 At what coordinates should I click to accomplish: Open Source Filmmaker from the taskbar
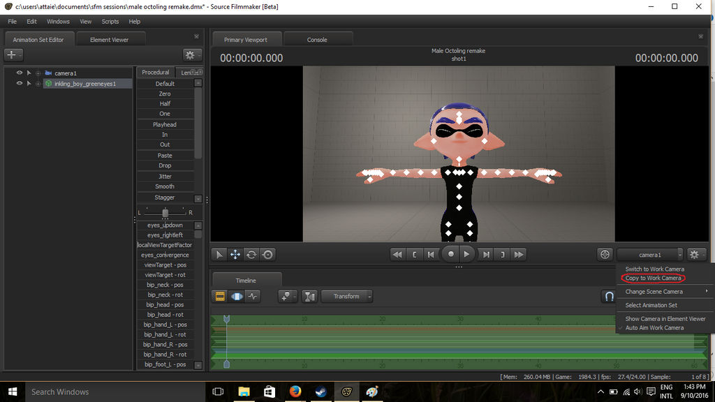click(346, 392)
